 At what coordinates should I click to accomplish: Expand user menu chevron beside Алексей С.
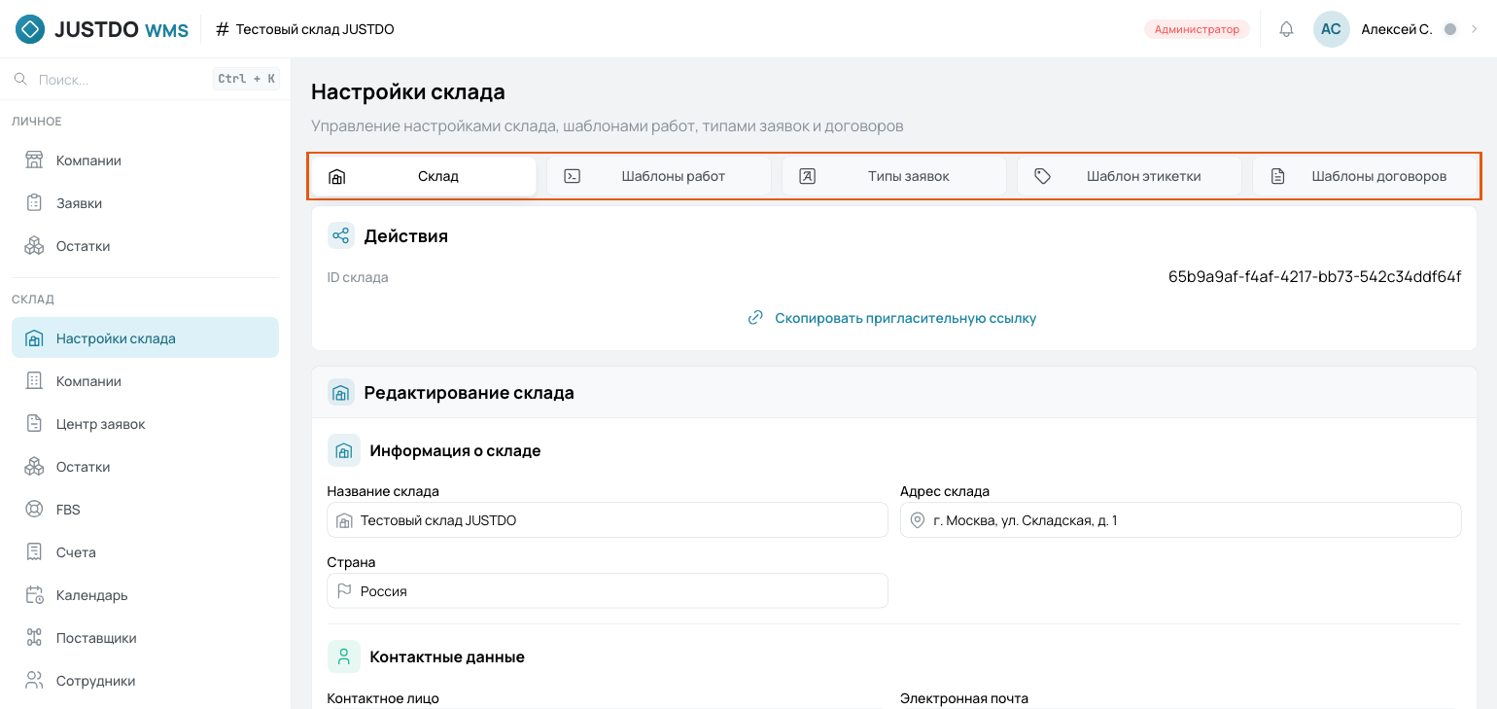point(1474,29)
